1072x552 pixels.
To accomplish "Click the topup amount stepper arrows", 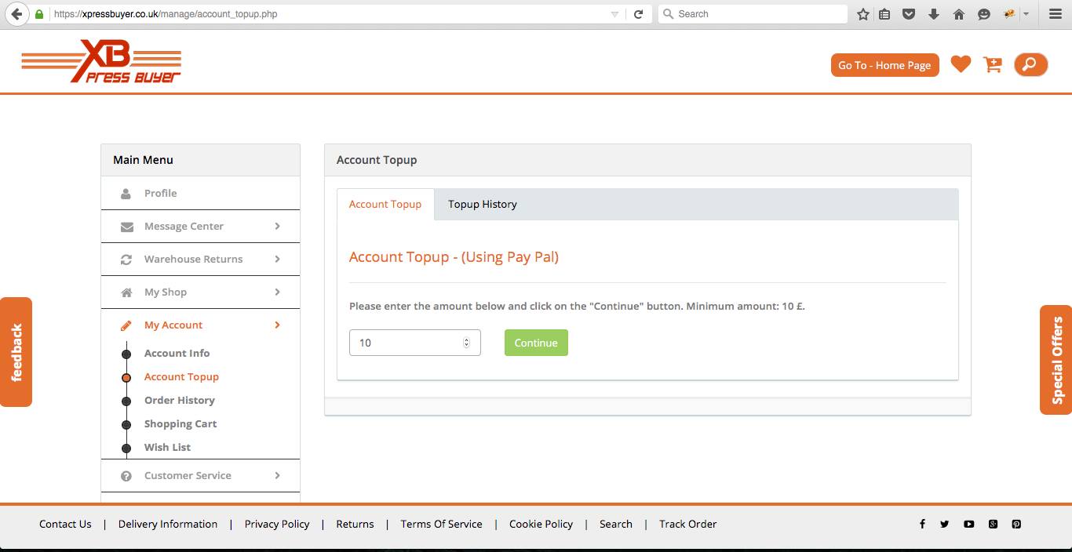I will point(466,343).
